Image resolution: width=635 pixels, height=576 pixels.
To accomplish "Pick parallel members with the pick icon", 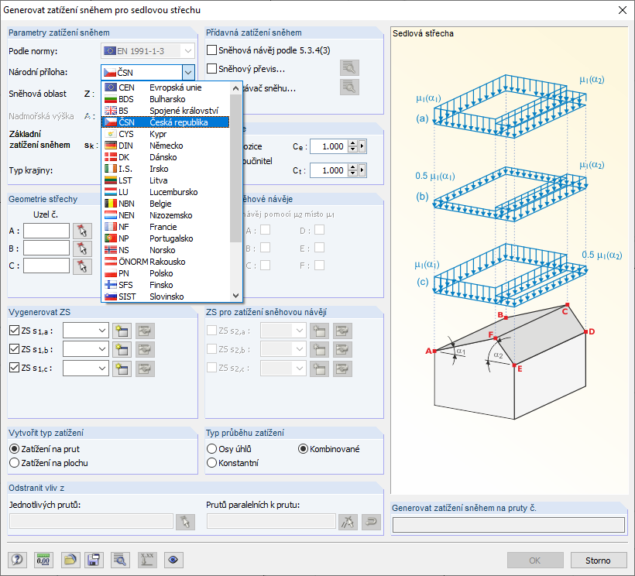I will tap(348, 522).
